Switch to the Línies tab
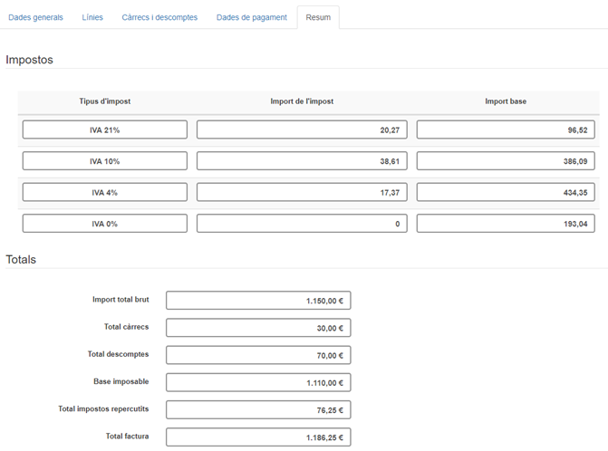Image resolution: width=608 pixels, height=451 pixels. coord(92,17)
